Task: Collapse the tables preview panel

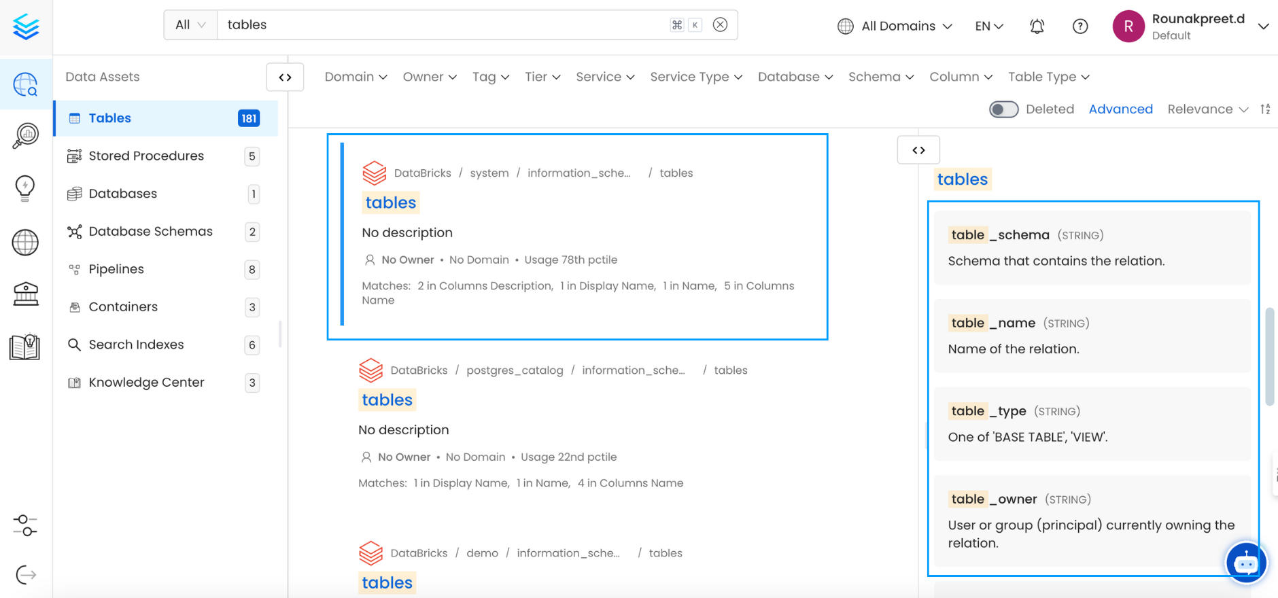Action: click(x=918, y=150)
